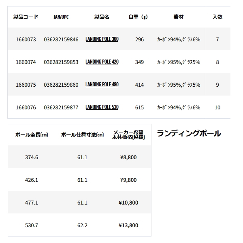Image resolution: width=243 pixels, height=243 pixels.
Task: Click the 製品名 column header
Action: pos(102,17)
